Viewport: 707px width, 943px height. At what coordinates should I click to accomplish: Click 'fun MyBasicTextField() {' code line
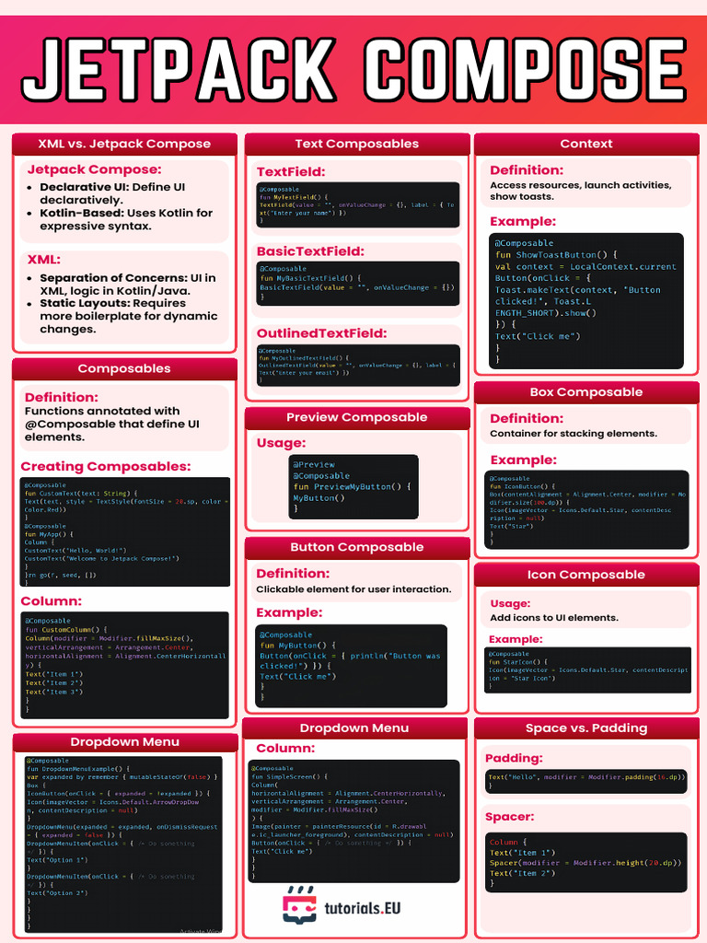click(x=310, y=278)
